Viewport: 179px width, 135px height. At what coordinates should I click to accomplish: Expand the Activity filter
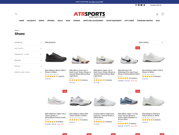[28, 48]
